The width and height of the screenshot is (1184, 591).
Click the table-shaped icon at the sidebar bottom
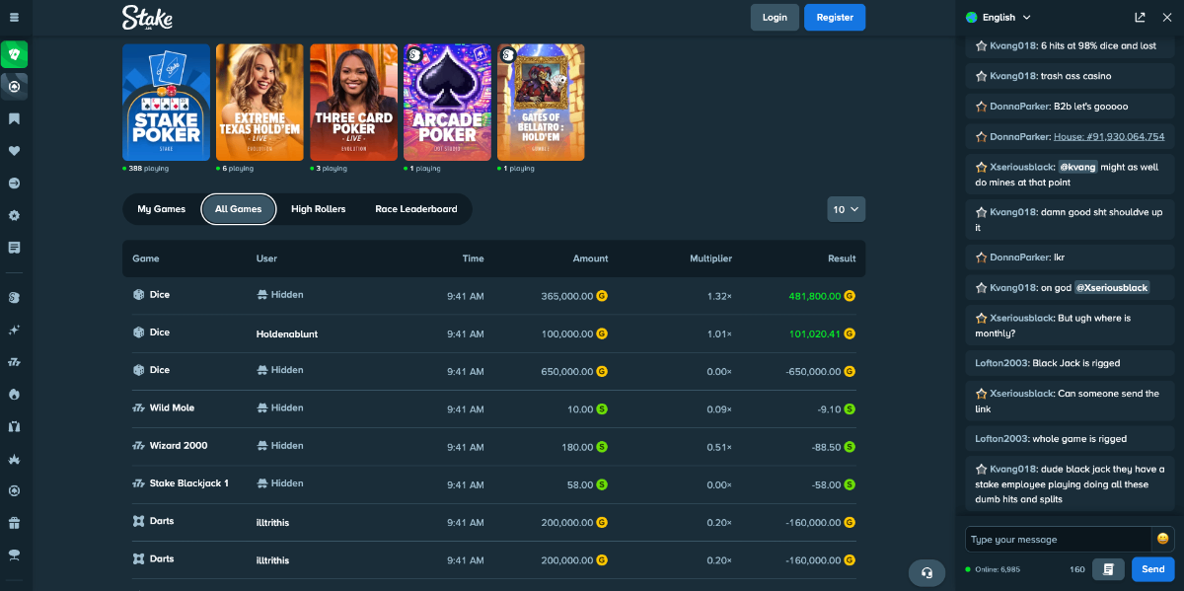click(x=14, y=554)
